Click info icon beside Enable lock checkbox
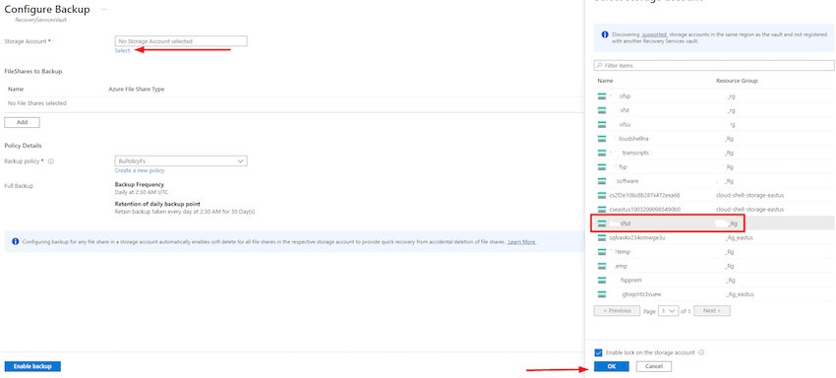The image size is (836, 378). (701, 352)
